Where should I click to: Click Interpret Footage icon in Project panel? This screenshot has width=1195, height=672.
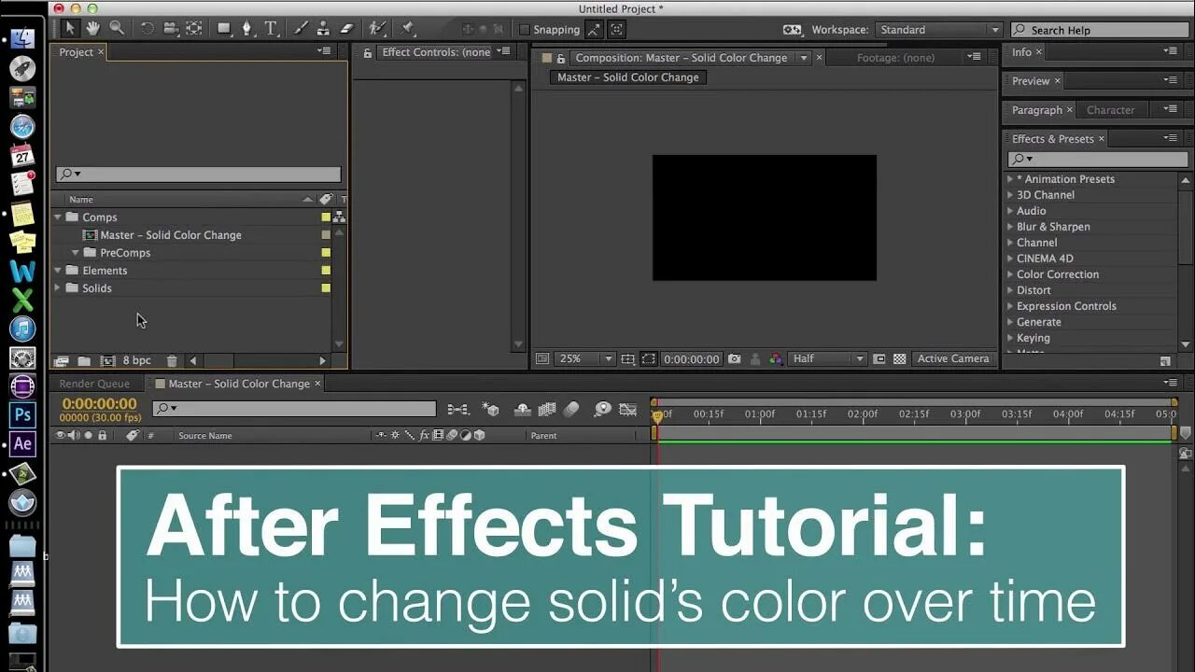coord(62,360)
